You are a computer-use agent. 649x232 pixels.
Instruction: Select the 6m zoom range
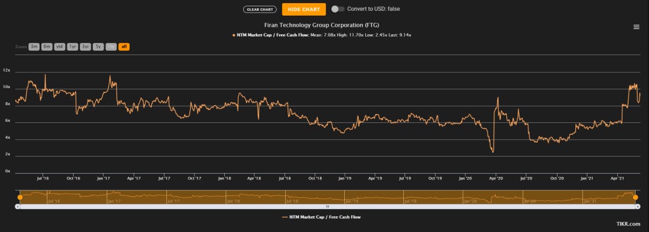pyautogui.click(x=47, y=47)
